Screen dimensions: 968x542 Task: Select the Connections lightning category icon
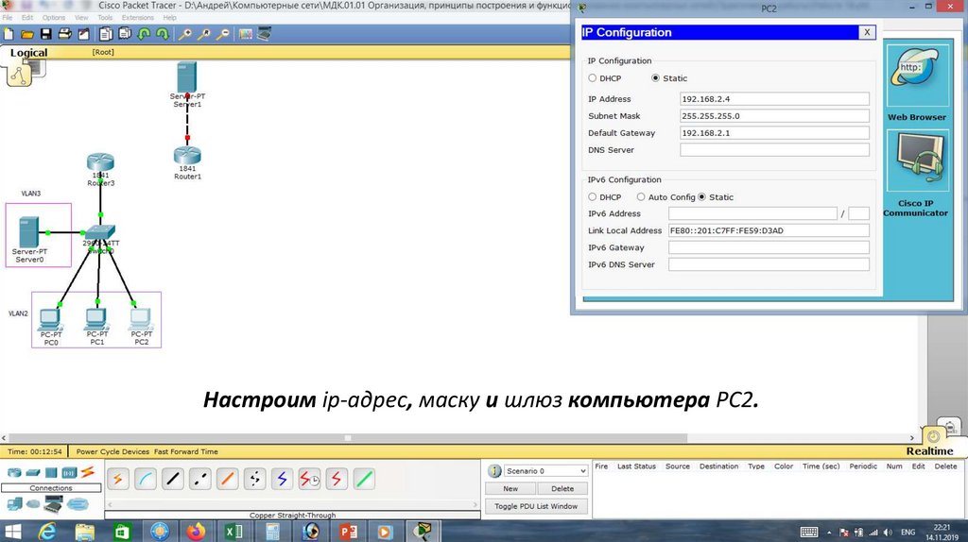click(x=88, y=473)
